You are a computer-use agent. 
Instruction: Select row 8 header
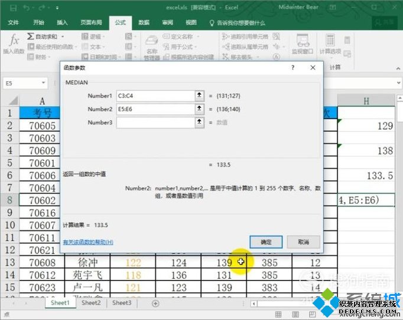pyautogui.click(x=9, y=200)
